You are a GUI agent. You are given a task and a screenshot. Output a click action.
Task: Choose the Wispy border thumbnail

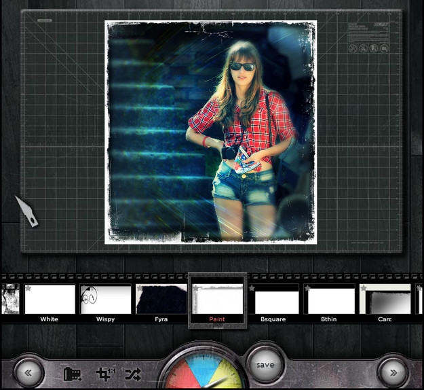106,299
